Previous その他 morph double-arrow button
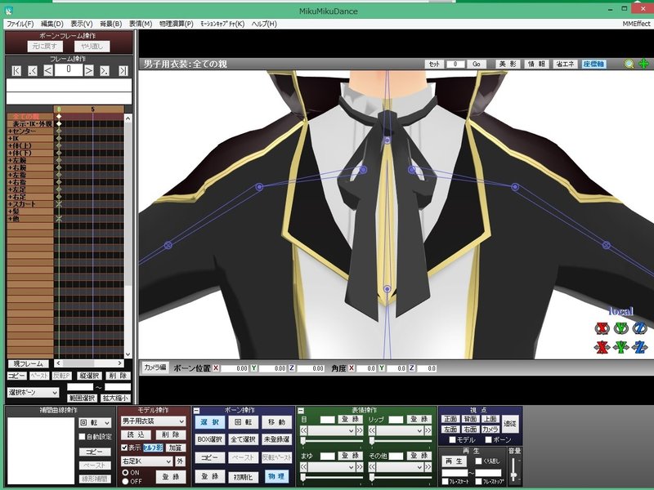 (372, 467)
